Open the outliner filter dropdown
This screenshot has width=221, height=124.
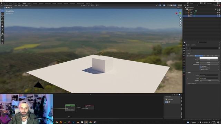pos(214,6)
